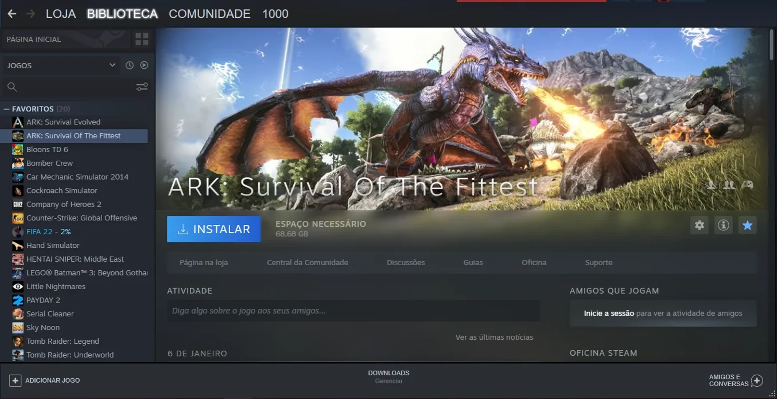Select ARK: Survival Of The Fittest
The image size is (777, 399).
pos(74,136)
